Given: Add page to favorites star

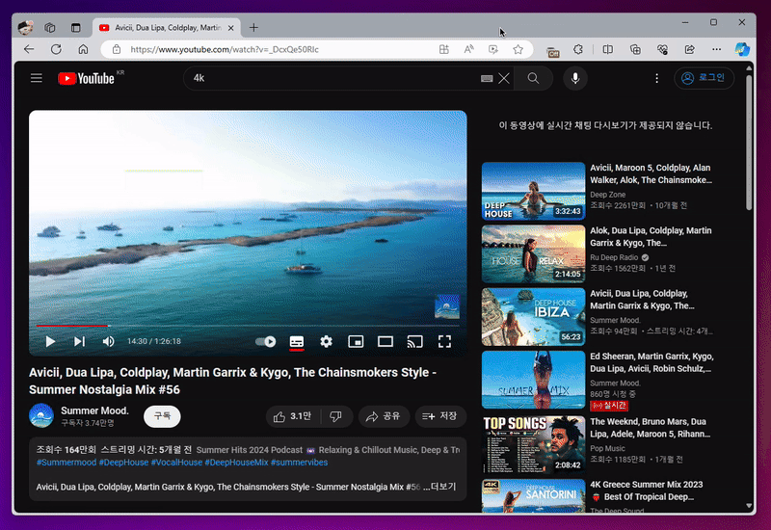Looking at the screenshot, I should click(518, 49).
